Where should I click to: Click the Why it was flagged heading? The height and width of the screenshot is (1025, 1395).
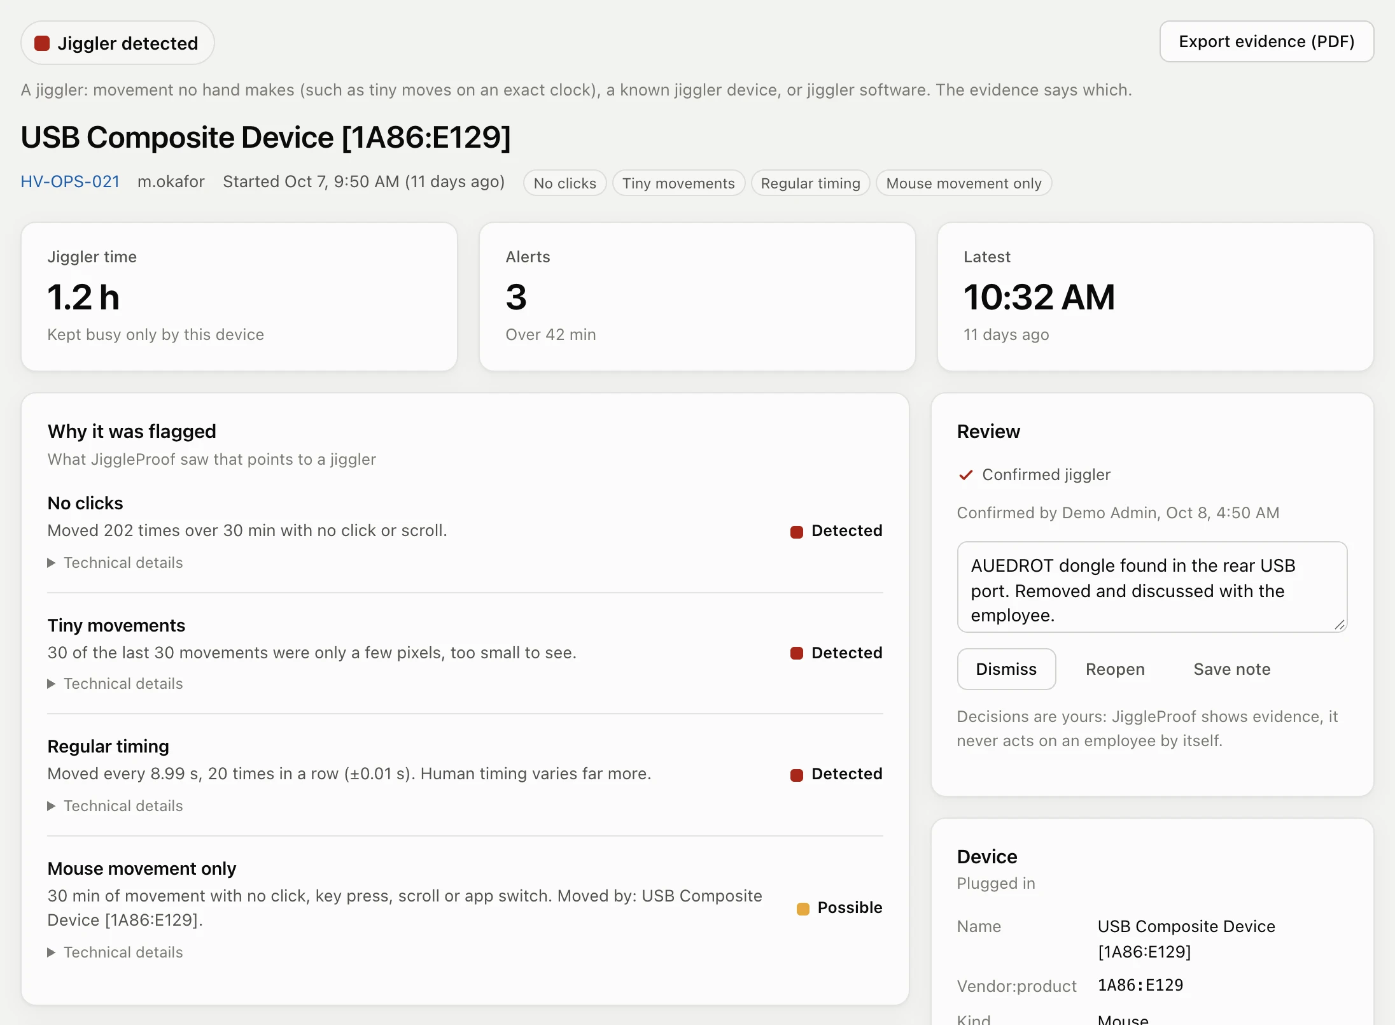tap(132, 432)
